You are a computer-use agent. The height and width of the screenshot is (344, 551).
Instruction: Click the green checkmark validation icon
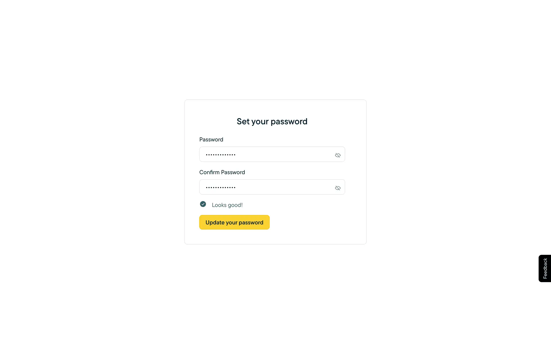click(x=203, y=204)
